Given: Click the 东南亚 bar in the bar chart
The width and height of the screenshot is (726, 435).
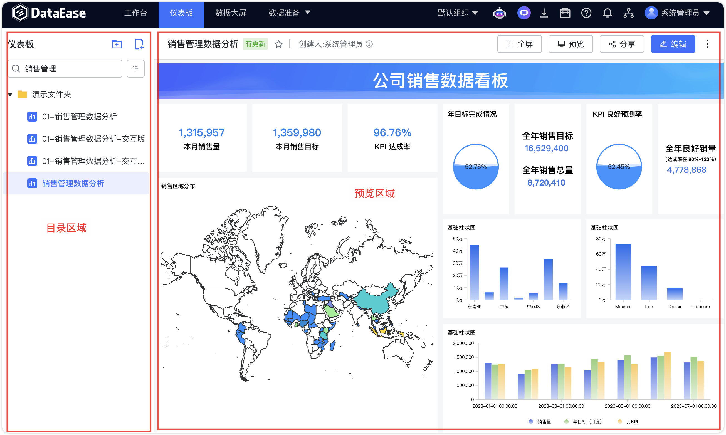Looking at the screenshot, I should (474, 272).
